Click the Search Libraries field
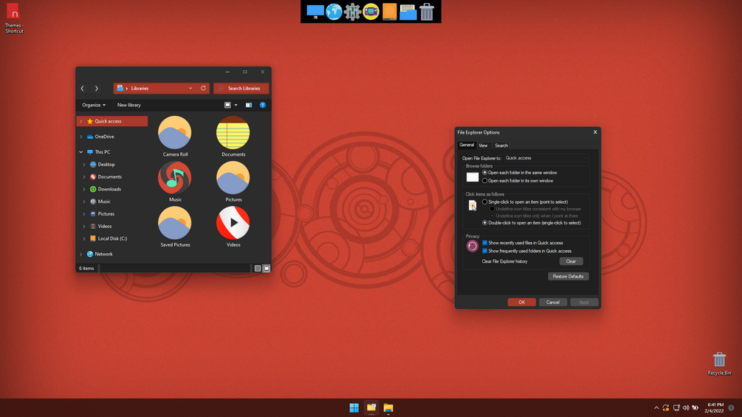The image size is (742, 417). coord(241,89)
